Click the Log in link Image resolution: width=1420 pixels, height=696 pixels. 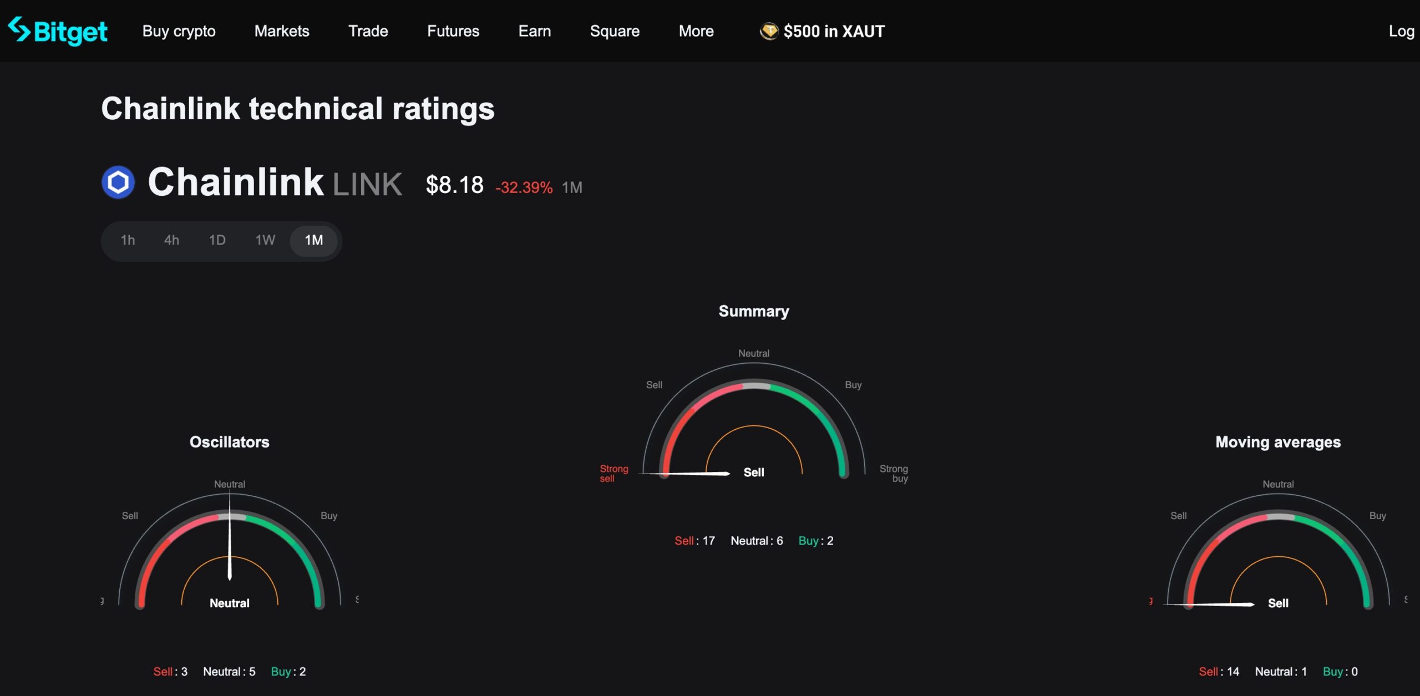point(1402,31)
